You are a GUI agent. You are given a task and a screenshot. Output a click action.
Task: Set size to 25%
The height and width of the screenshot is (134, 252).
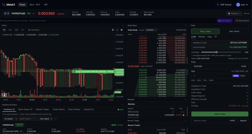pos(193,80)
